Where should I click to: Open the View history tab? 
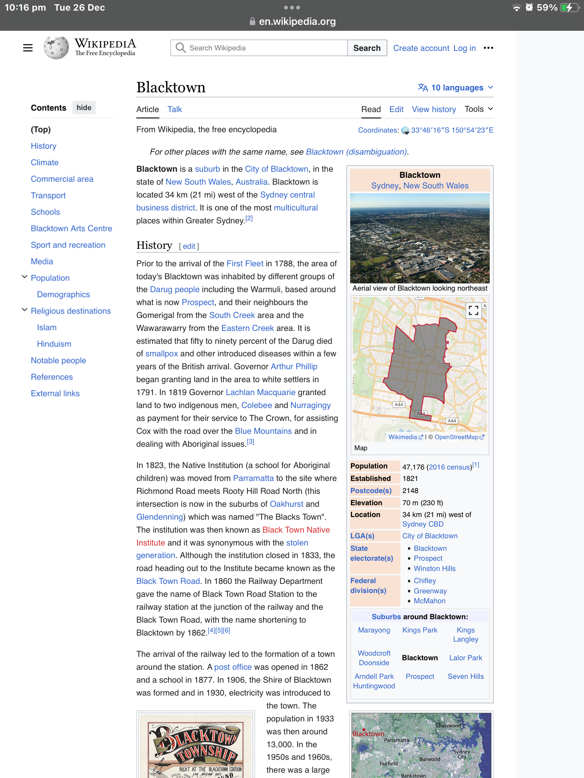434,109
